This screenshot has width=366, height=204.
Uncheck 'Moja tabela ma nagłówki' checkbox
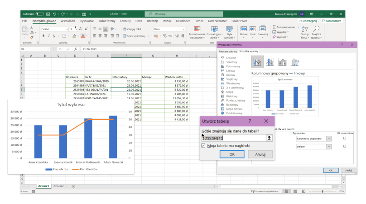(x=203, y=146)
